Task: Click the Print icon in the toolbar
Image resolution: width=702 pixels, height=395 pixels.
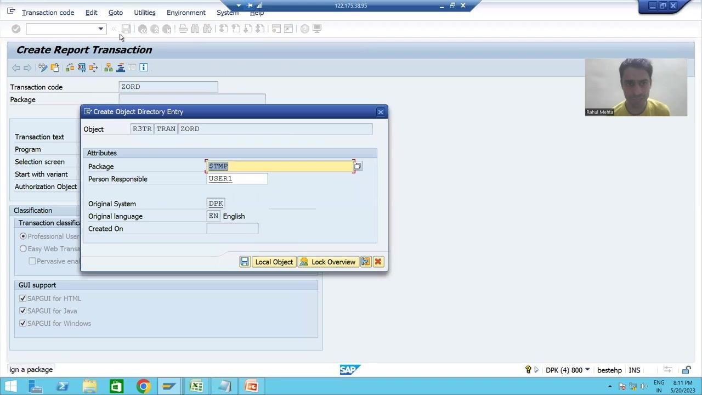Action: [183, 29]
